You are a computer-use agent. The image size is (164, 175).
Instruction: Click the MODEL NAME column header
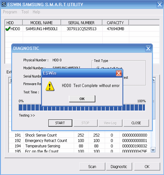coord(42,23)
